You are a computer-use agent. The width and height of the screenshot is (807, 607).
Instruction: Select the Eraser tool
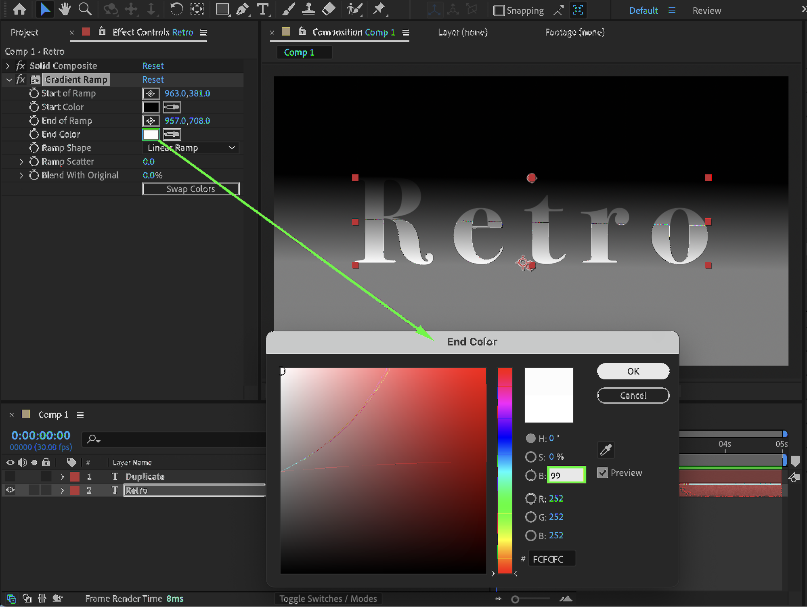point(329,9)
